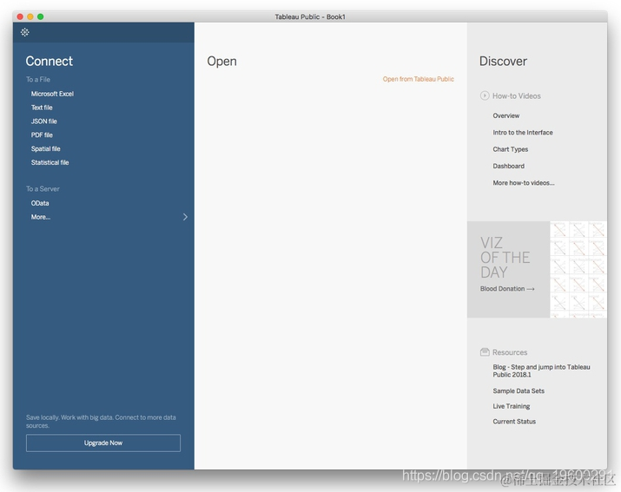621x492 pixels.
Task: Show More... server connections
Action: [x=41, y=217]
